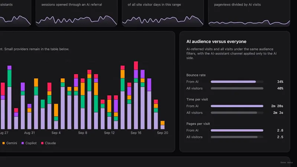The height and width of the screenshot is (167, 297).
Task: Click the '2m 20s' time value
Action: pyautogui.click(x=277, y=106)
